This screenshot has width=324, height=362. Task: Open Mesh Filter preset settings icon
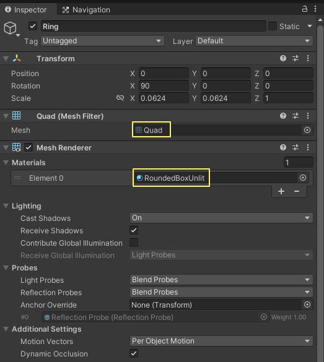tap(296, 116)
